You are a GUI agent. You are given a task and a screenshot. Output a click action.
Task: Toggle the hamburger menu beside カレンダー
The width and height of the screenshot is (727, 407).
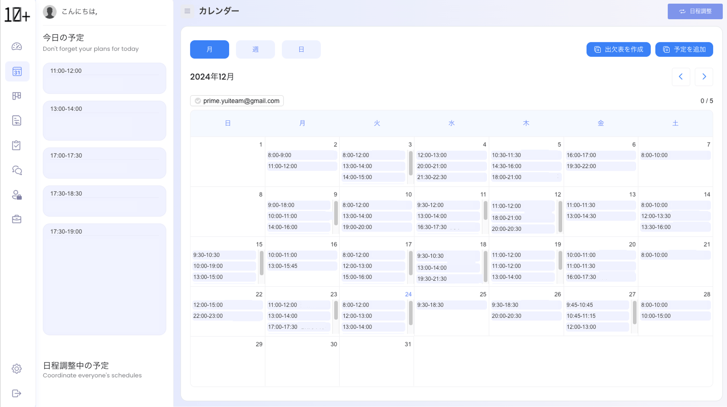(187, 11)
